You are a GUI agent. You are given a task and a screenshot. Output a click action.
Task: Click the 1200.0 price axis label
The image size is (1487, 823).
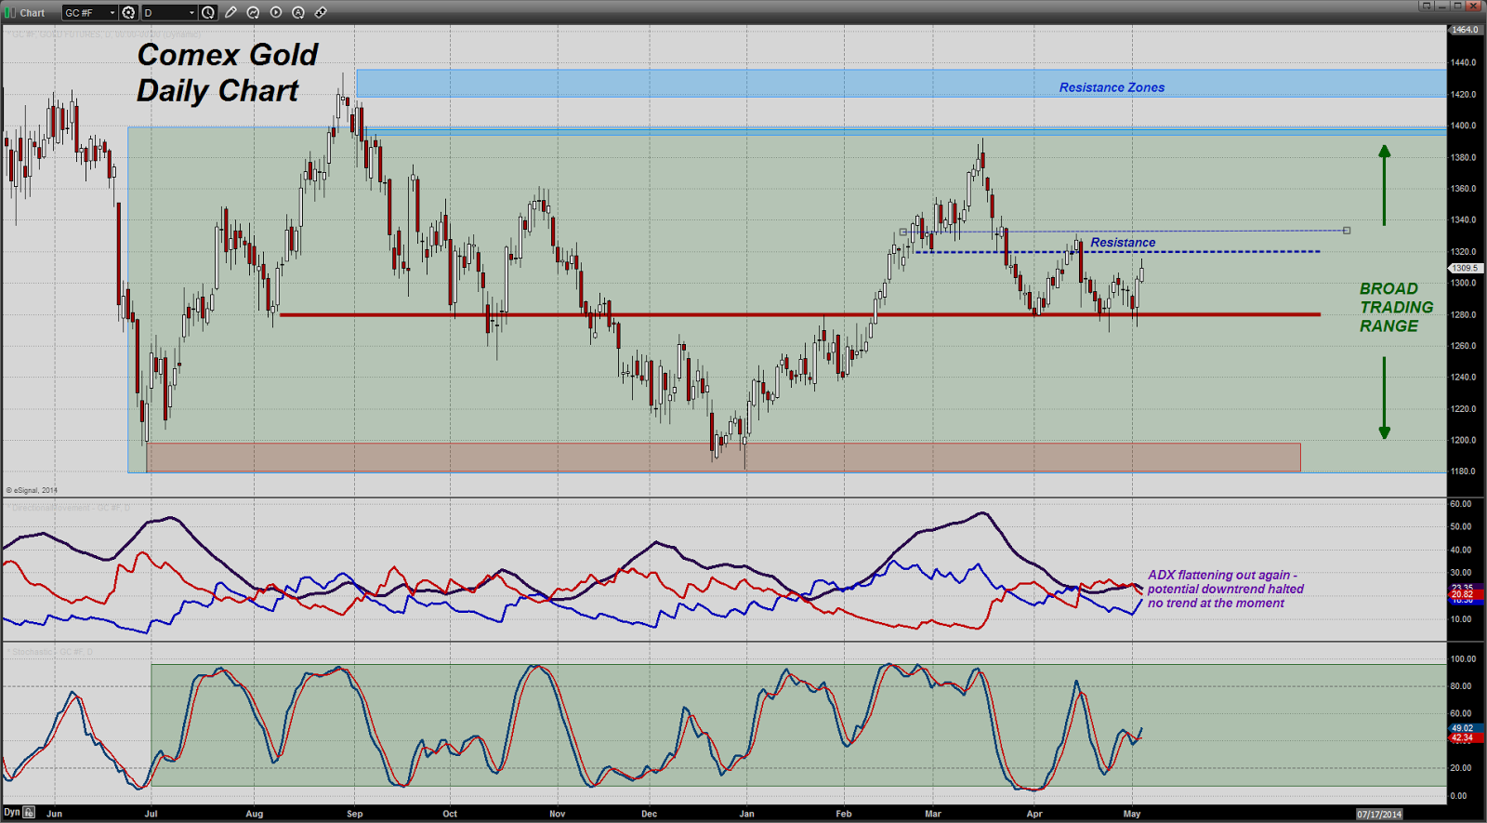click(x=1463, y=440)
